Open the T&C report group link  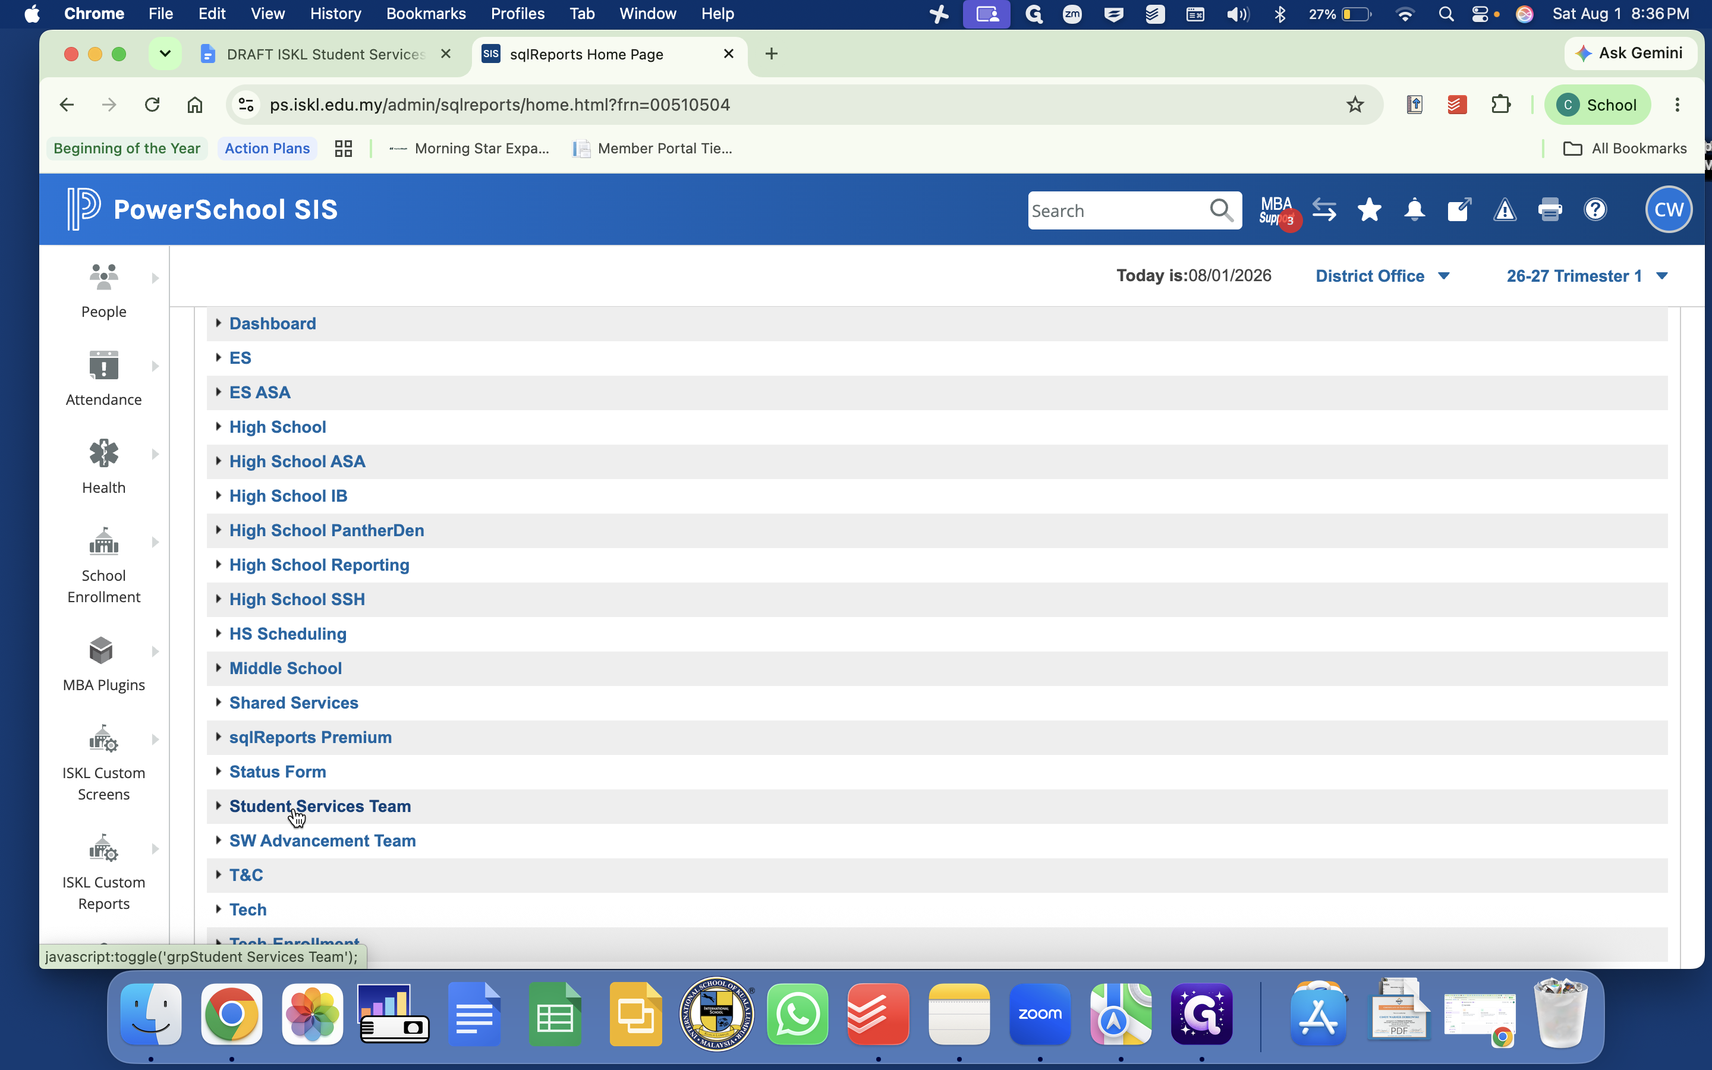(246, 876)
